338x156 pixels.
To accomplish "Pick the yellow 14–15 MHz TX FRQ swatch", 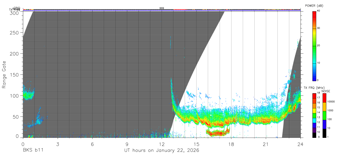I will pos(314,111).
